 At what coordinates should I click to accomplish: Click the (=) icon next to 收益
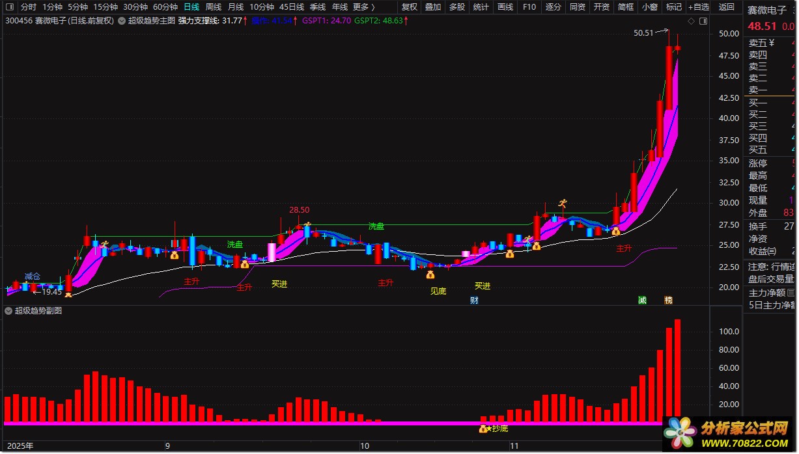point(772,251)
